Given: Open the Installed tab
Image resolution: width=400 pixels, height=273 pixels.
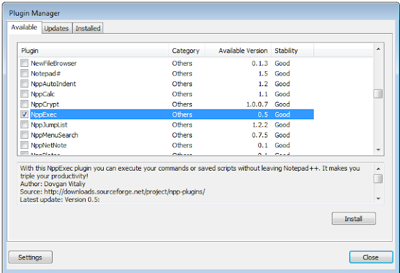Looking at the screenshot, I should (x=87, y=28).
